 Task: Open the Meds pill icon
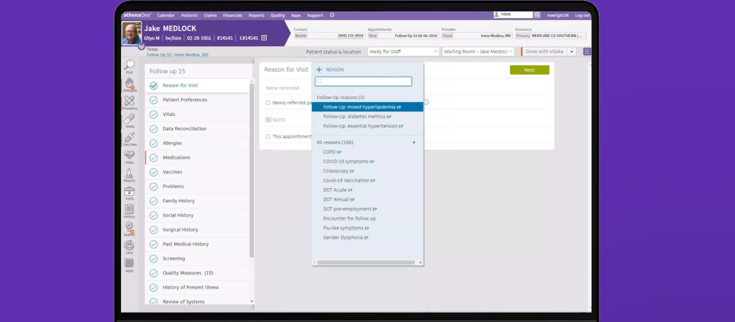point(129,120)
